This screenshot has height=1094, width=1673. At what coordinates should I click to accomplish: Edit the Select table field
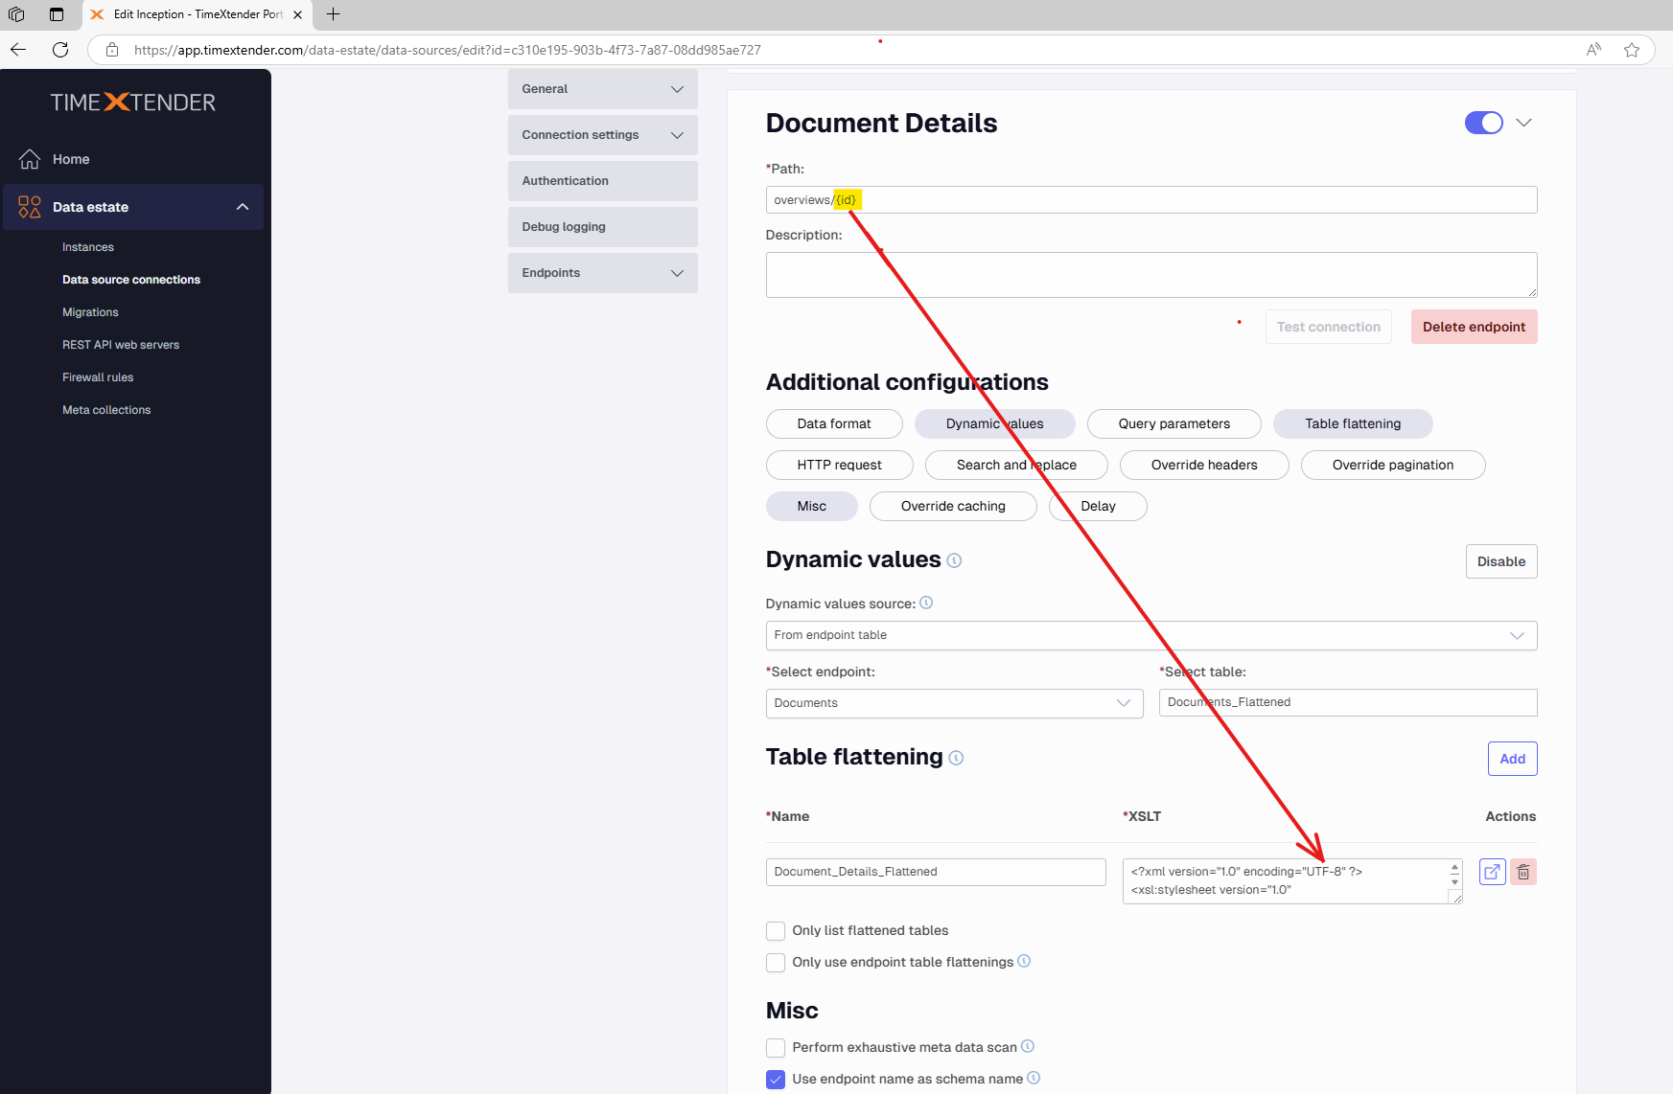pos(1348,702)
